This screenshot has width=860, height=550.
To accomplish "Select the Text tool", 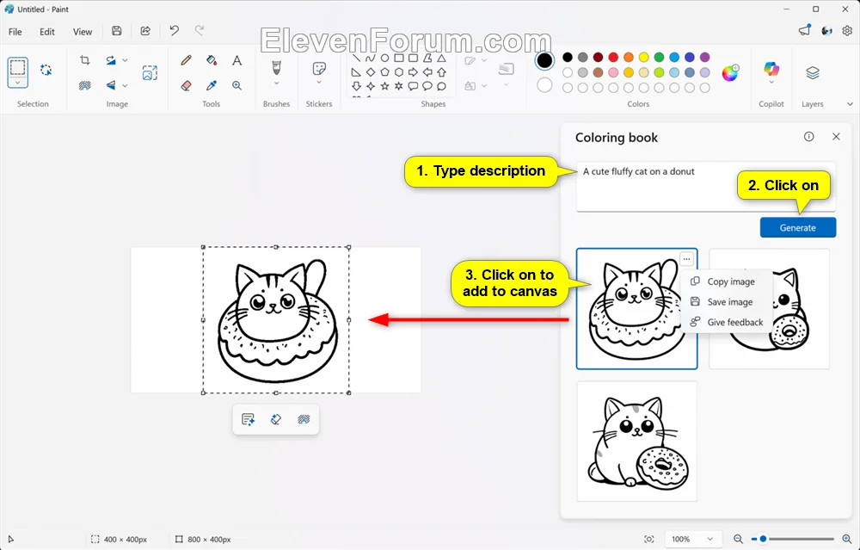I will [236, 60].
